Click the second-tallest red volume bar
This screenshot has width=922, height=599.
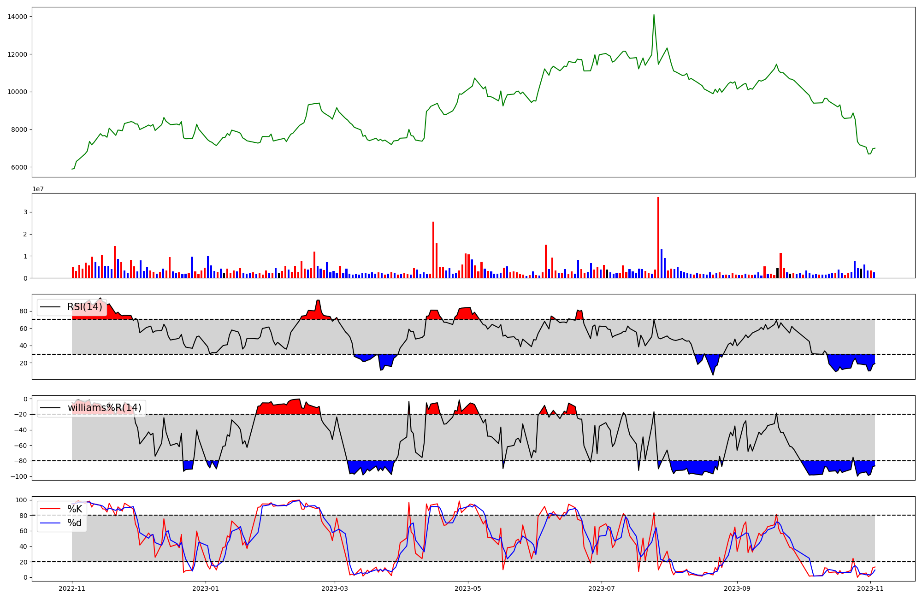pos(433,249)
